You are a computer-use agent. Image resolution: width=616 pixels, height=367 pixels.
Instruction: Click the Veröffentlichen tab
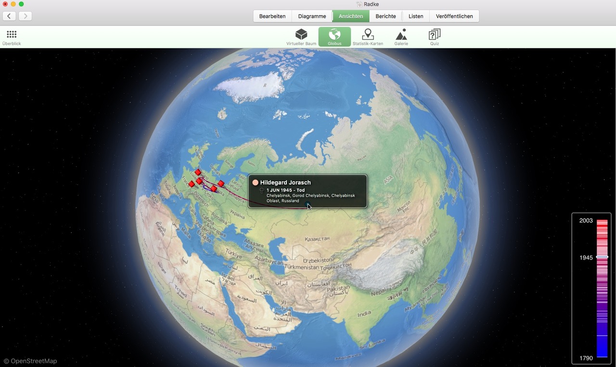tap(454, 16)
